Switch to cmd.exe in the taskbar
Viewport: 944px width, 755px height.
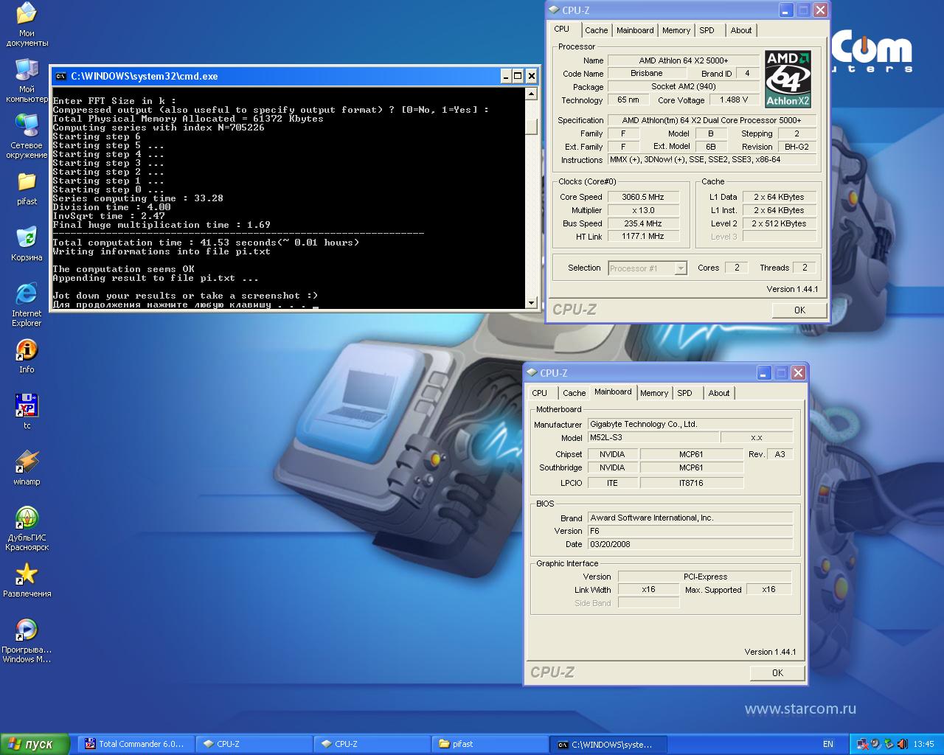608,745
